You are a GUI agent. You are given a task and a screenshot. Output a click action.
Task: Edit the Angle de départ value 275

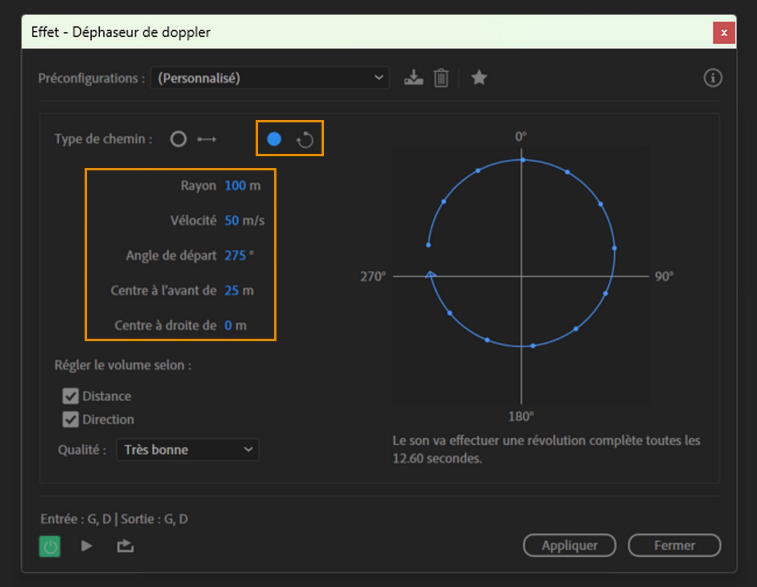point(235,255)
